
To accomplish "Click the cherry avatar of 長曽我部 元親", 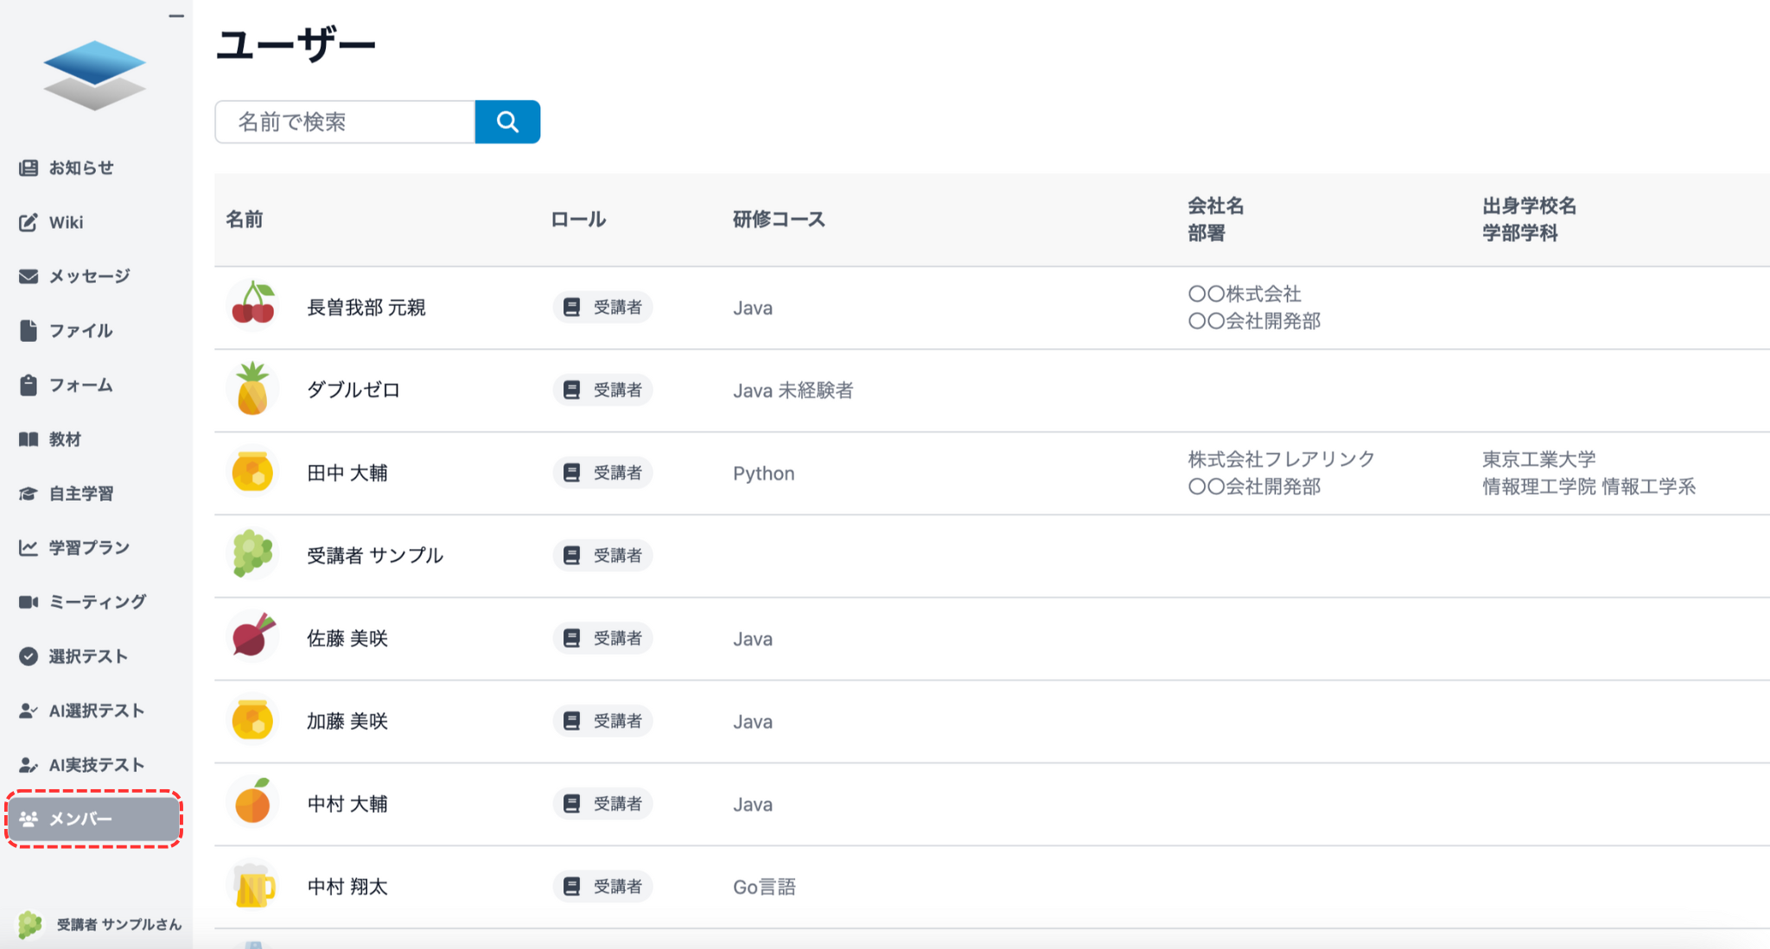I will point(252,307).
